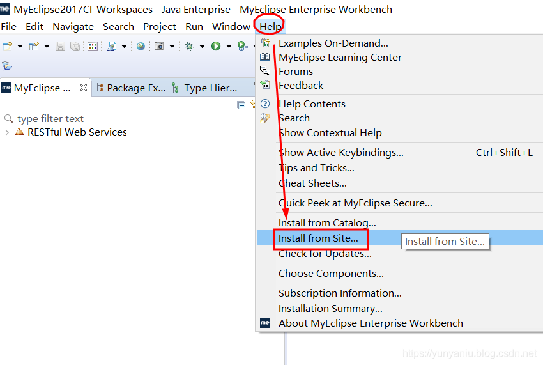Click the green Run button icon

[216, 46]
